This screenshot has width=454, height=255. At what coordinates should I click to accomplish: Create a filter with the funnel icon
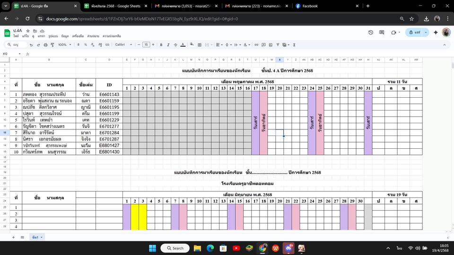[278, 45]
